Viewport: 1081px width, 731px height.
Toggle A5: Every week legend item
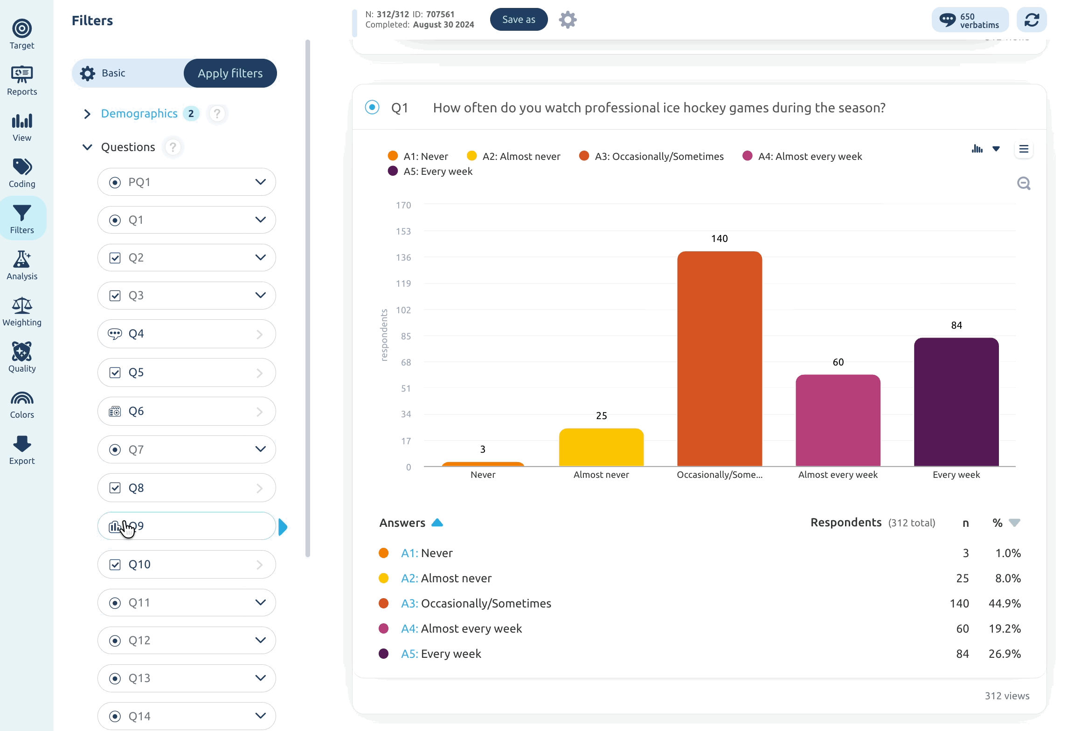coord(430,171)
